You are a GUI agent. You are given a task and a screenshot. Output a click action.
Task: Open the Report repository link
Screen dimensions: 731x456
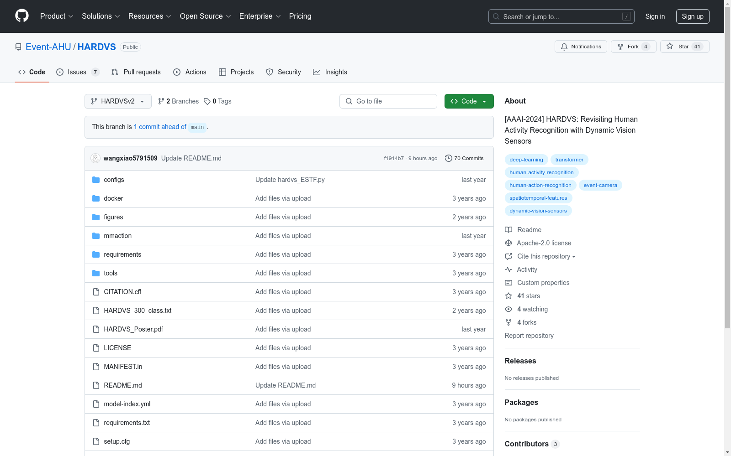pos(529,336)
